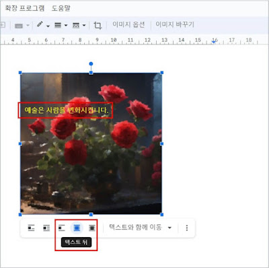269x268 pixels.
Task: Click the top-right resize handle
Action: pyautogui.click(x=162, y=73)
